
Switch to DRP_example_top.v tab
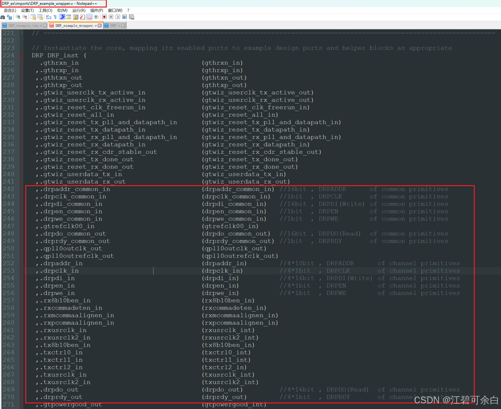(25, 26)
